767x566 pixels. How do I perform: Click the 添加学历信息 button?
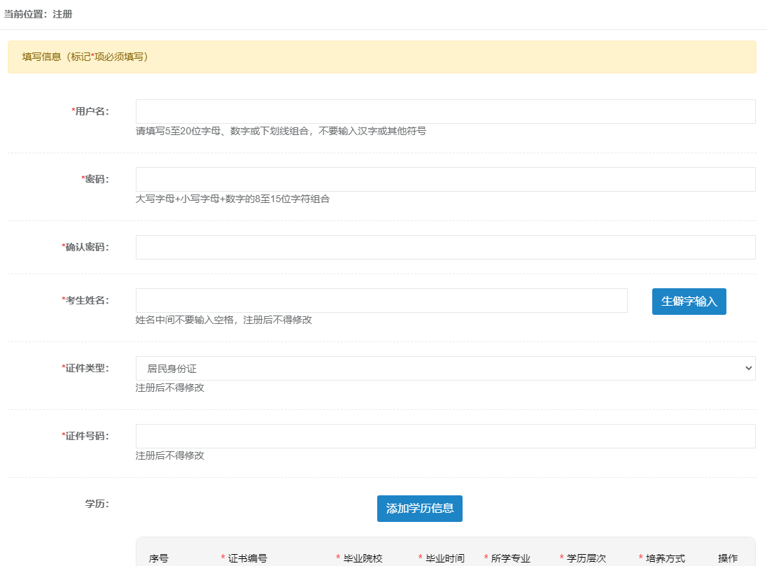coord(420,509)
